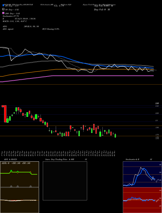Click the '200 Day - 1.65' legend text
162x213 pixels.
12,14
